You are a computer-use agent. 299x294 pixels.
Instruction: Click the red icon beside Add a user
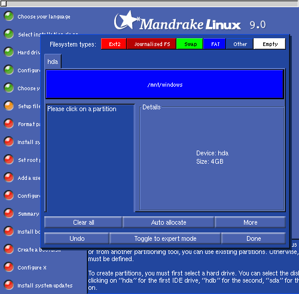pos(9,177)
